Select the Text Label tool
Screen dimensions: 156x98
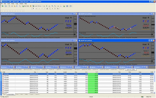[x=55, y=8]
